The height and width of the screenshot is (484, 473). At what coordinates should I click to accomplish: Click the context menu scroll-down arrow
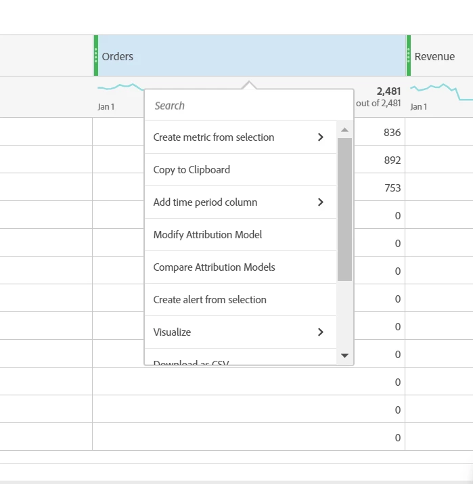344,355
